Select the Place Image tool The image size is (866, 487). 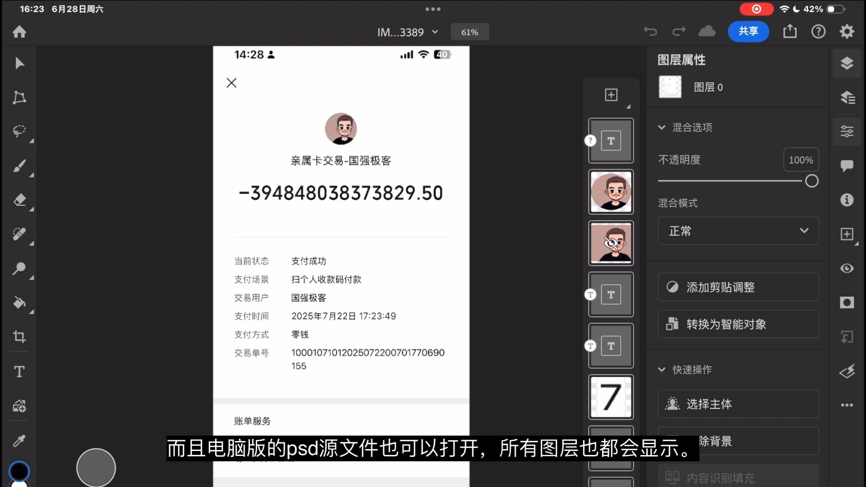tap(19, 406)
